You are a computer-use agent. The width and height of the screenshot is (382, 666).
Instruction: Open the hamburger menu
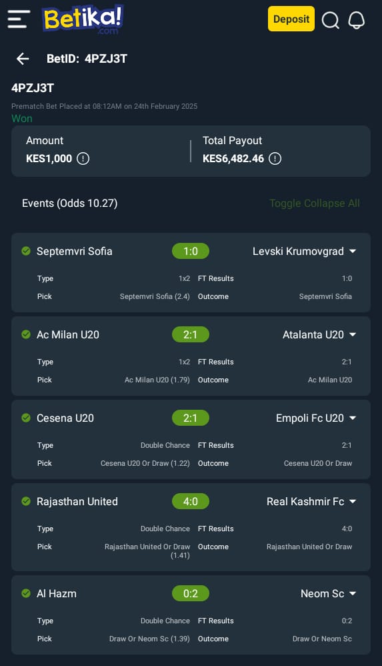coord(19,19)
